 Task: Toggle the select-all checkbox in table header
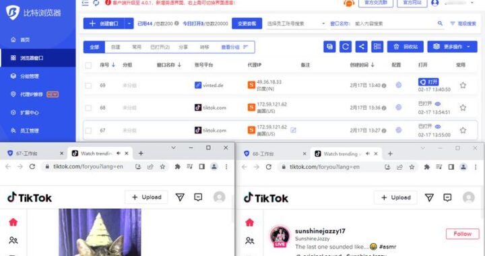coord(88,65)
